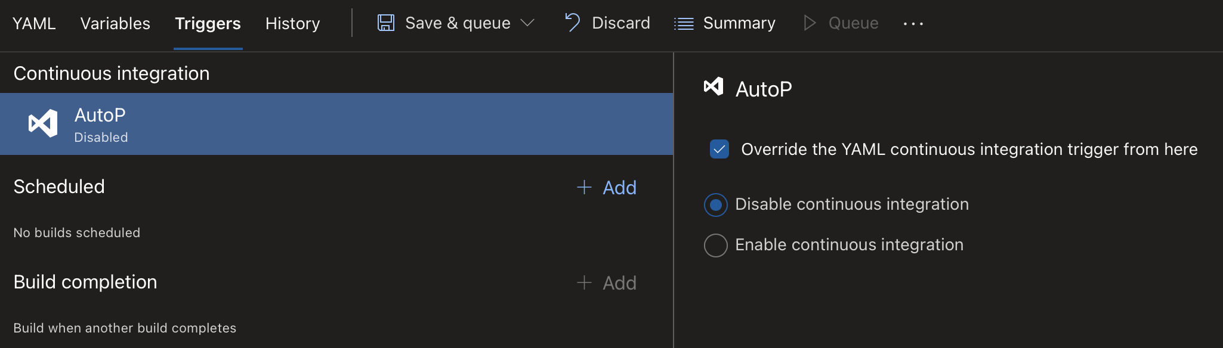Click the Visual Studio icon in AutoP details header
The image size is (1223, 348).
tap(714, 87)
